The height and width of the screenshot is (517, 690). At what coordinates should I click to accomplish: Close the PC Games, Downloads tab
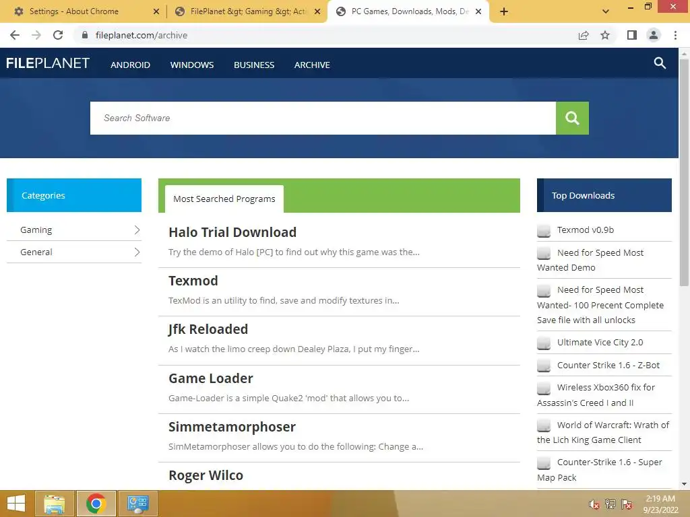(478, 12)
